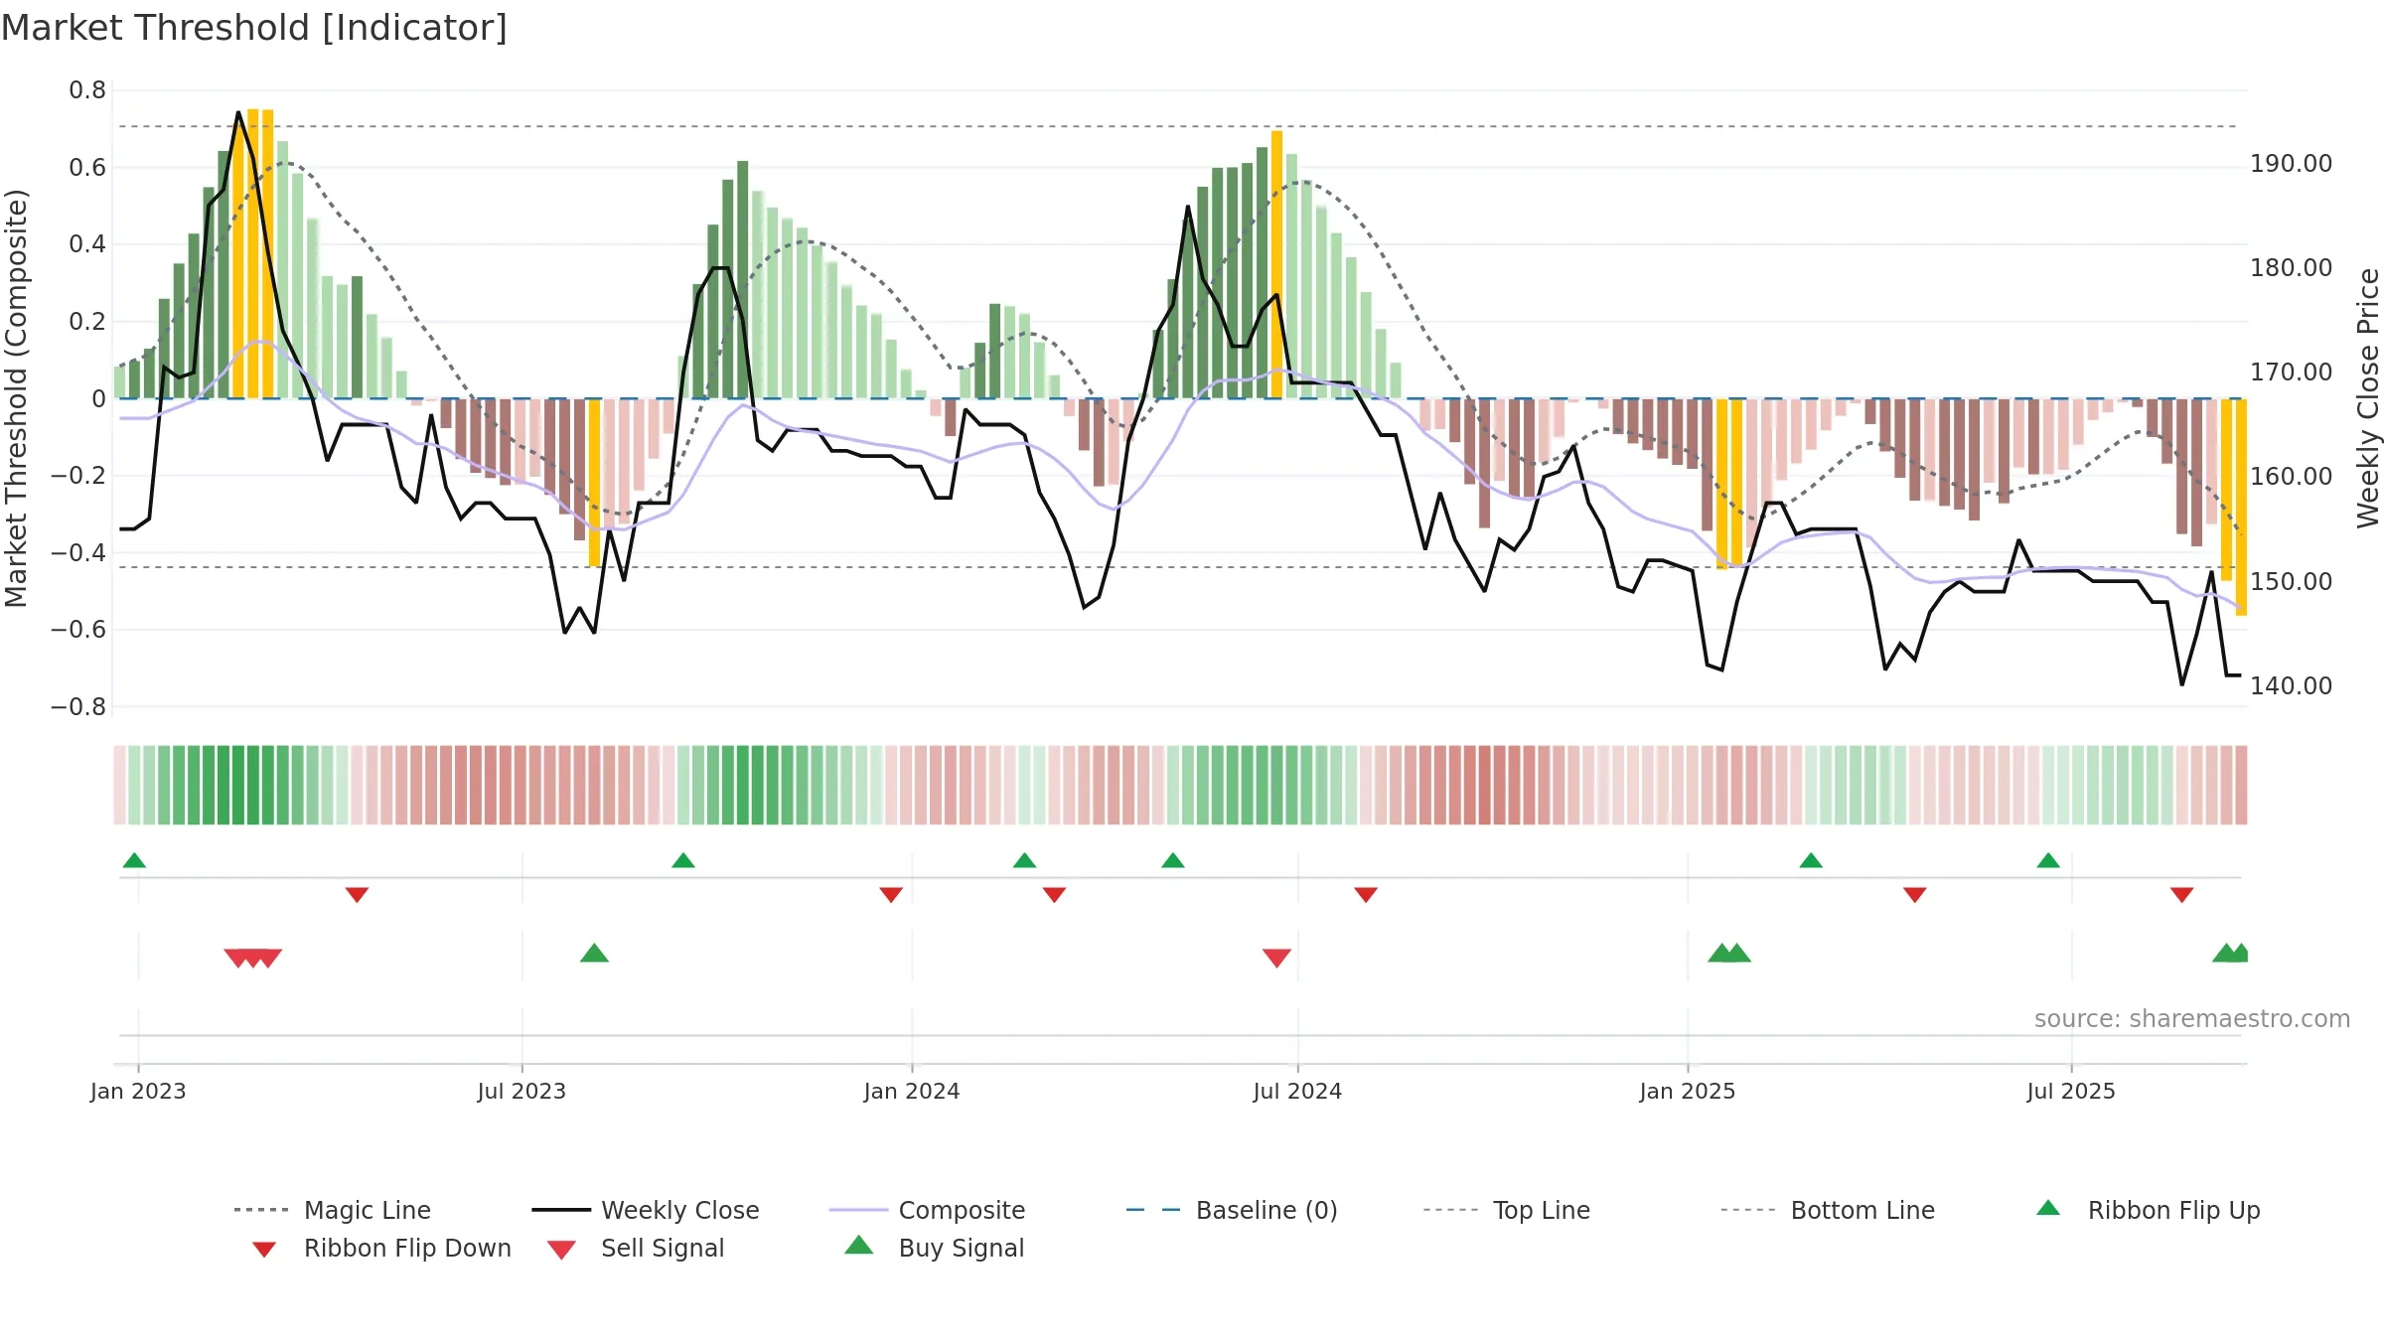Toggle the Ribbon Flip Up legend entry

tap(2149, 1210)
